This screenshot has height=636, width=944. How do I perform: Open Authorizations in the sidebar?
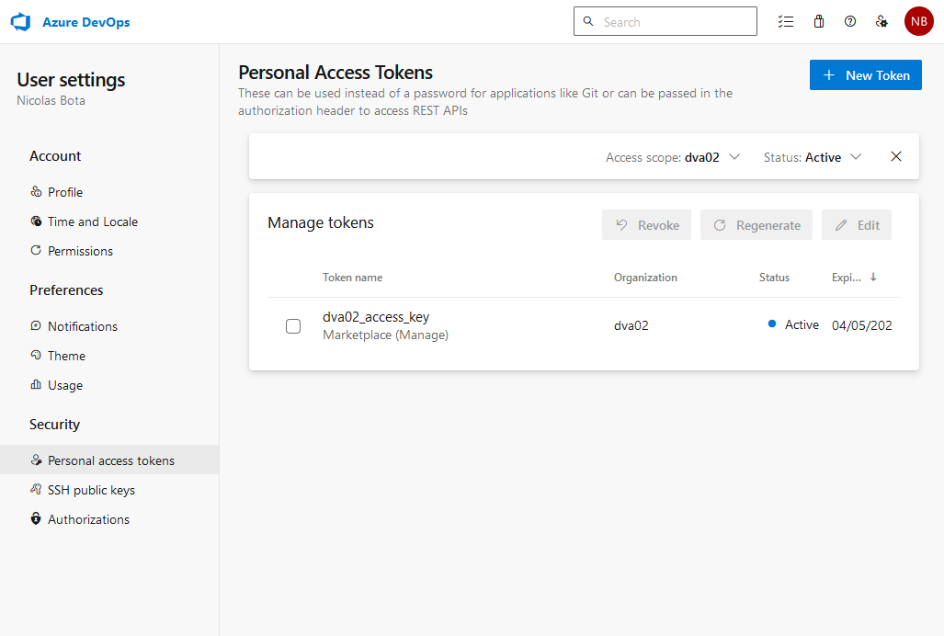88,519
